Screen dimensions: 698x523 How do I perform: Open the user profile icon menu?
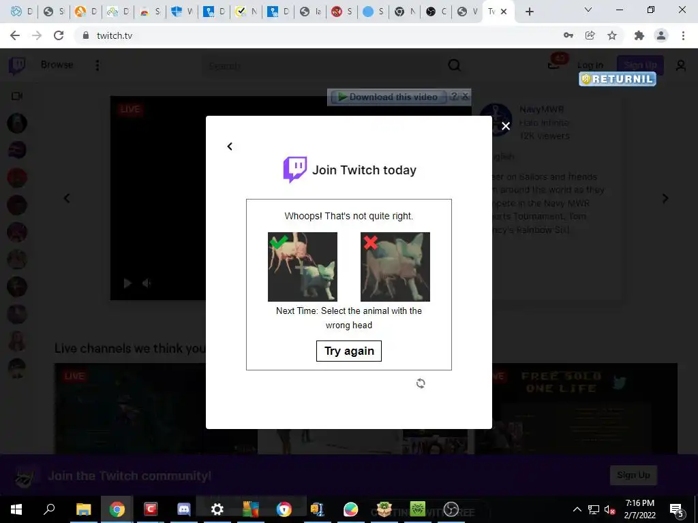click(681, 66)
